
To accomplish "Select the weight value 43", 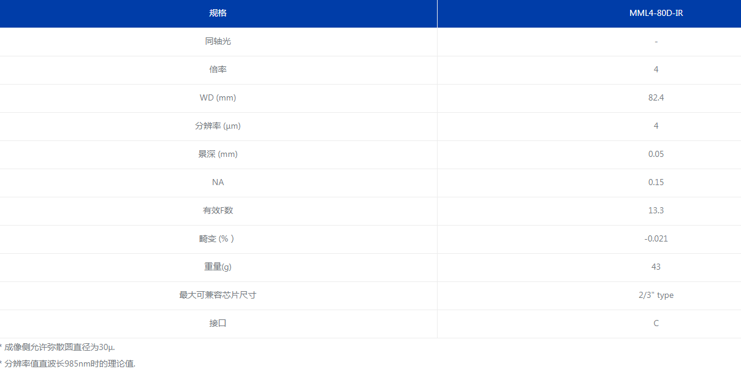I will coord(656,267).
